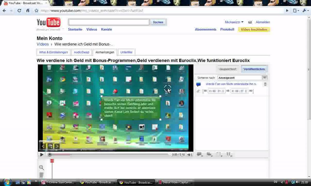The width and height of the screenshot is (311, 186).
Task: Open Startseite in the YouTube navigation
Action: (75, 29)
